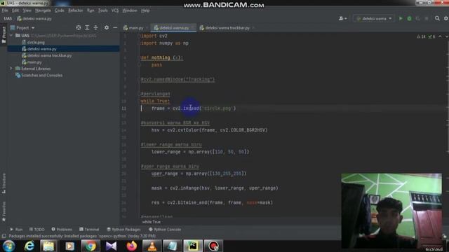Open Visual Studio from the taskbar

pyautogui.click(x=111, y=246)
